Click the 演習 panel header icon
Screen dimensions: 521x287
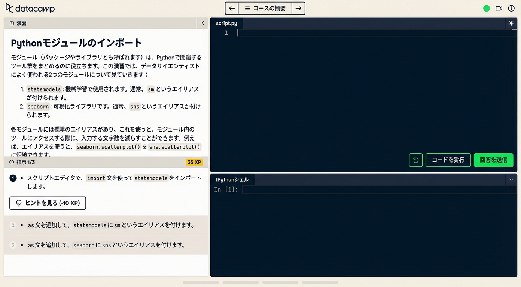click(x=12, y=23)
